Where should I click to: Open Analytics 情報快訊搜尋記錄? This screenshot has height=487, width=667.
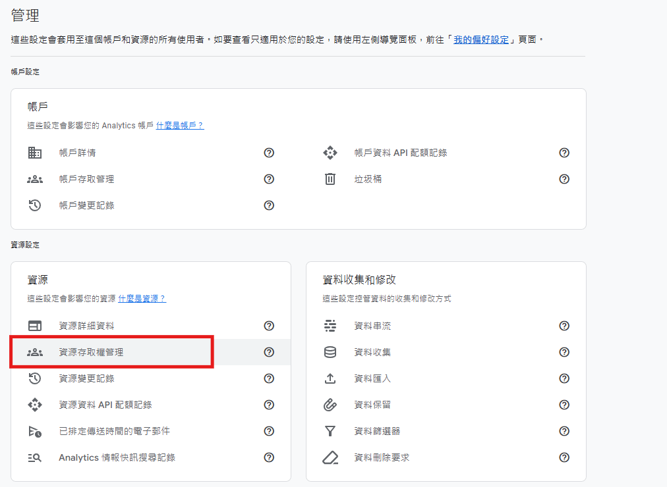(x=117, y=457)
